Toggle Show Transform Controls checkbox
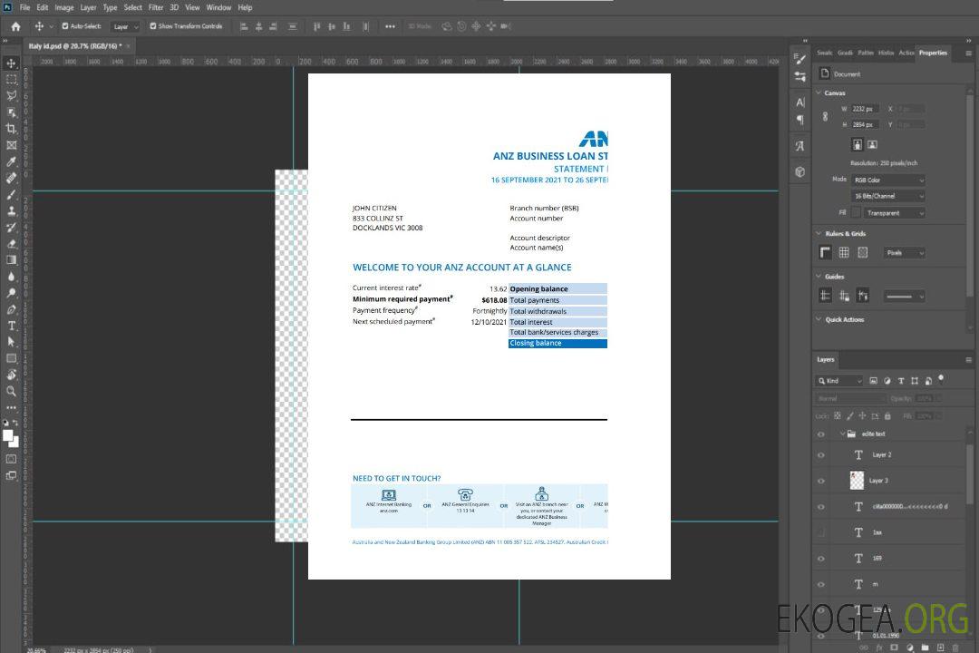The height and width of the screenshot is (653, 979). pyautogui.click(x=153, y=26)
